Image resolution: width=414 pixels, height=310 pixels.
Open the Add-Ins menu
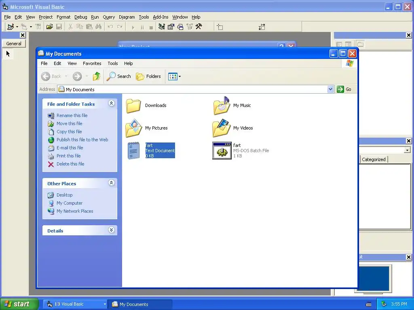pyautogui.click(x=161, y=17)
